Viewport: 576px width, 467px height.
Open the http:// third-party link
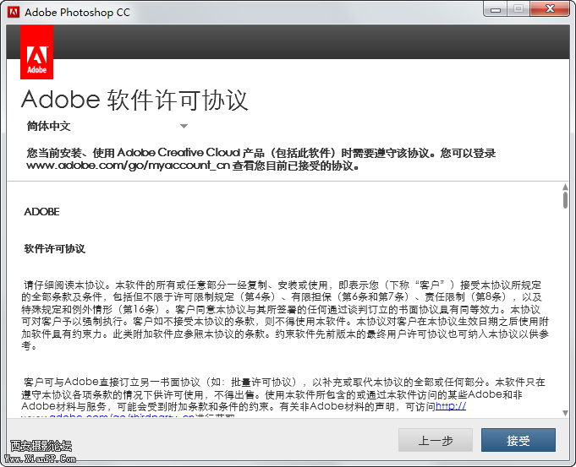[x=450, y=406]
